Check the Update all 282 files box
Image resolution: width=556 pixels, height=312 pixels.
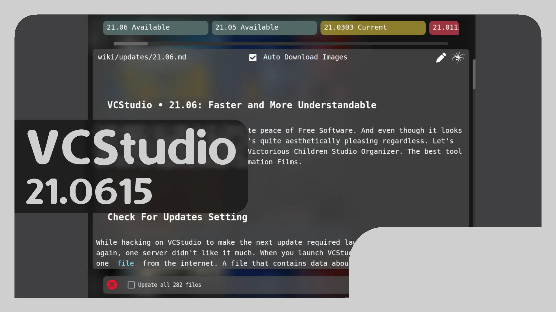tap(131, 285)
